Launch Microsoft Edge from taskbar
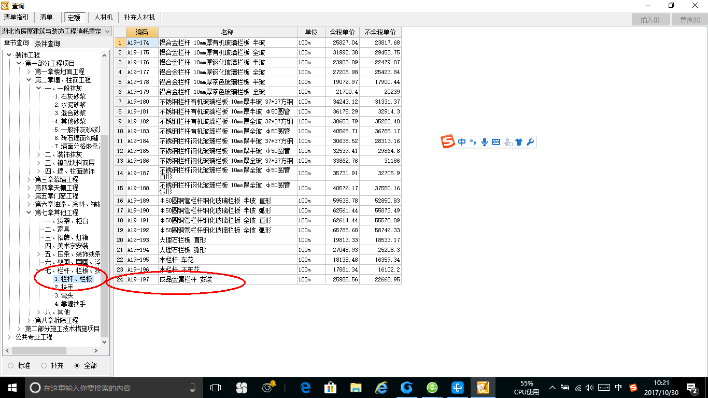The width and height of the screenshot is (708, 398). pos(306,388)
